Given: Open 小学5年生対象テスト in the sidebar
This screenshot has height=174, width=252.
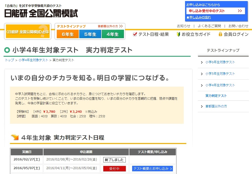Looking at the screenshot, I should tap(220, 74).
